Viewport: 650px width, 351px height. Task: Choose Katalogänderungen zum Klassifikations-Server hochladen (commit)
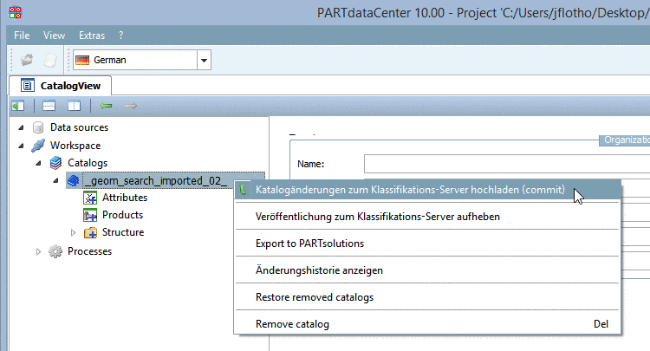(427, 190)
